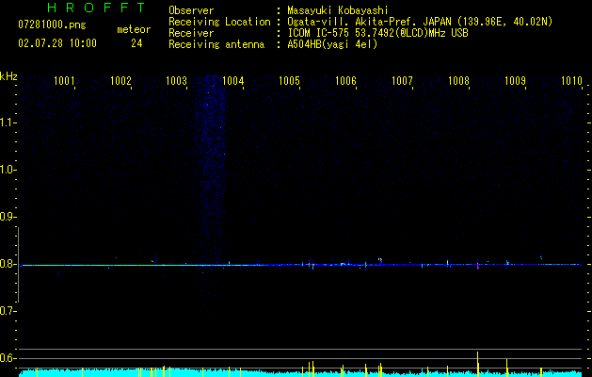592x377 pixels.
Task: Click the gray vertical range bar near 0.8
Action: pos(19,265)
